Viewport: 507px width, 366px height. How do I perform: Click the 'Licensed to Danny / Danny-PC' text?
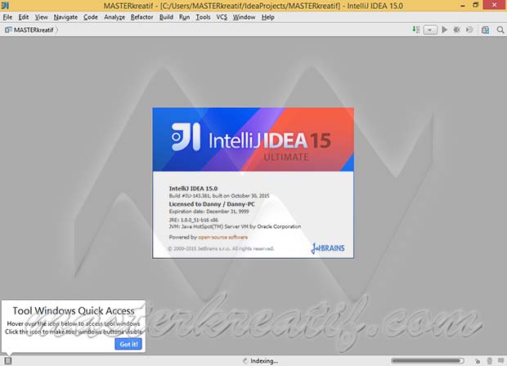point(212,204)
